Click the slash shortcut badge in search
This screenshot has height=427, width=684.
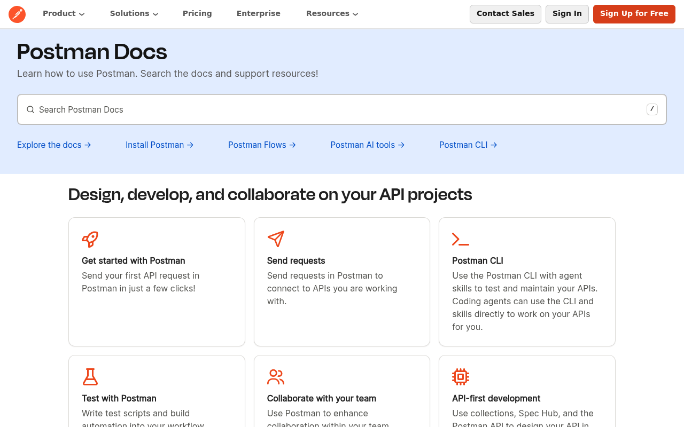[x=652, y=109]
